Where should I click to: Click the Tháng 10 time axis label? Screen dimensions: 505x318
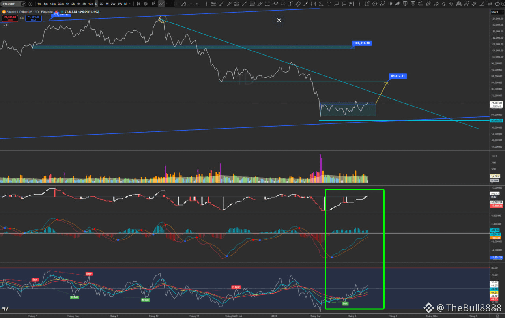[x=153, y=316]
